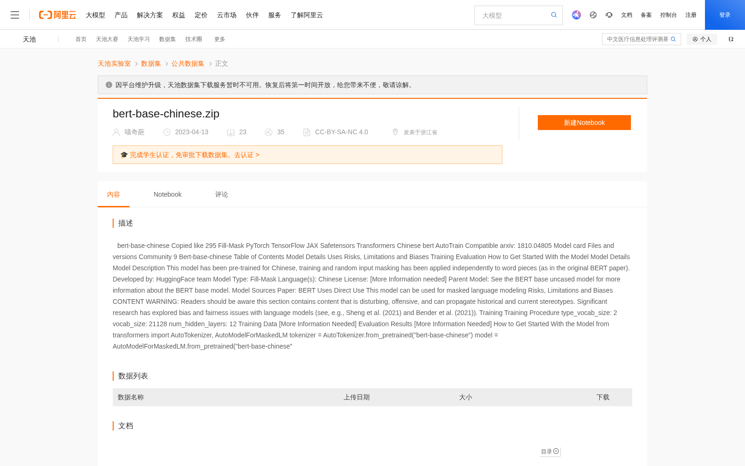Collapse the 目录 table of contents

pyautogui.click(x=550, y=452)
